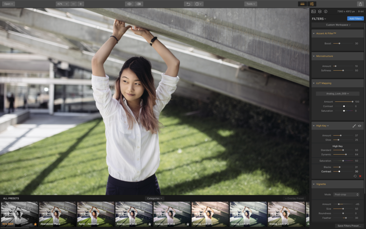
Task: Open the Analog_Look_009 LUT dropdown
Action: tap(337, 93)
